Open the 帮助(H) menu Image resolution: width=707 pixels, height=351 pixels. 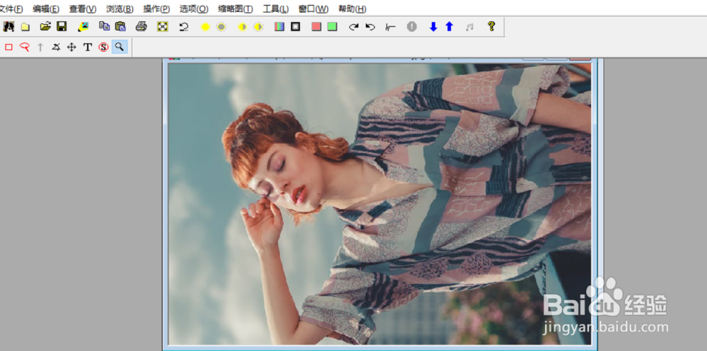[352, 9]
